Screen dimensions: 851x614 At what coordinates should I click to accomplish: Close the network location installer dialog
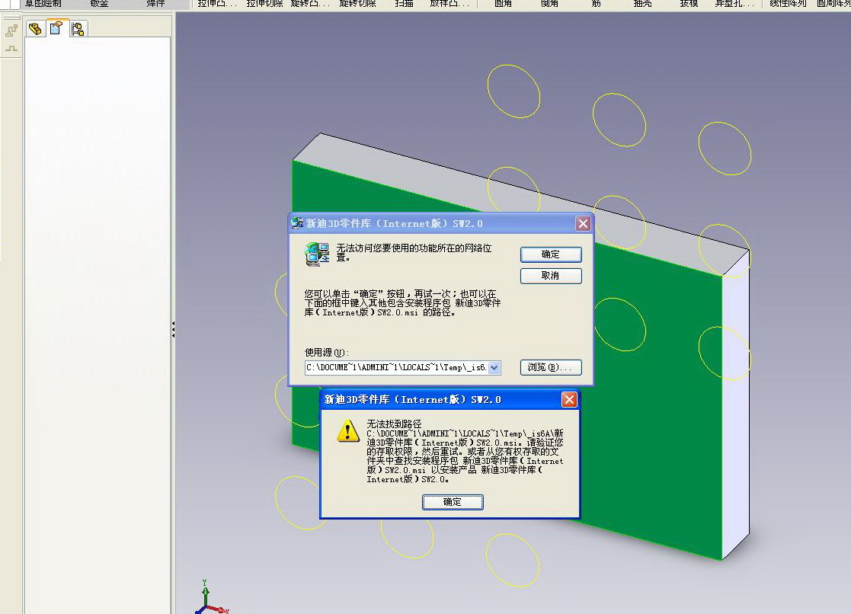coord(583,224)
